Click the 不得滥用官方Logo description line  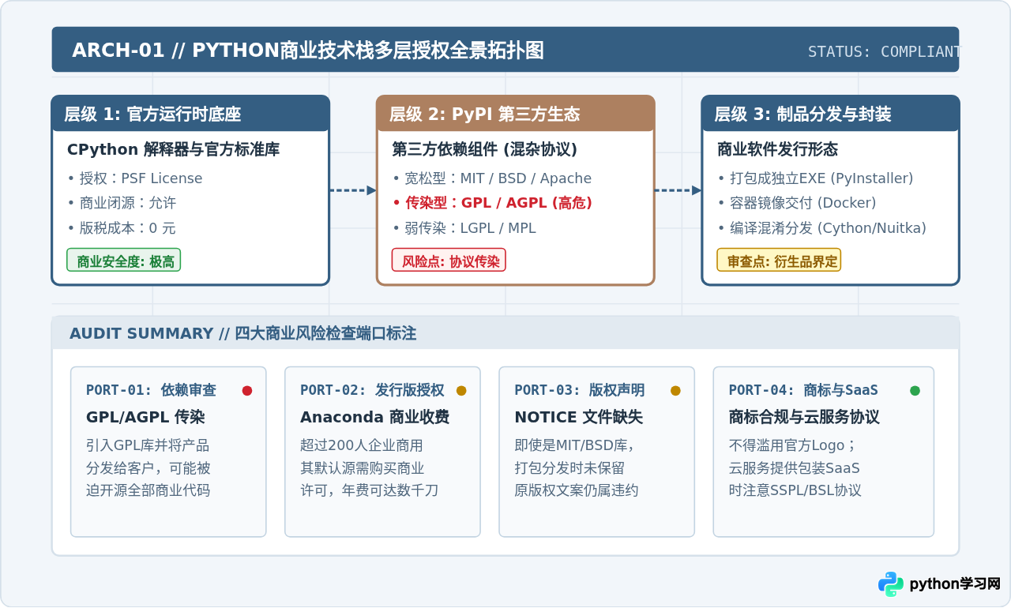(x=792, y=445)
